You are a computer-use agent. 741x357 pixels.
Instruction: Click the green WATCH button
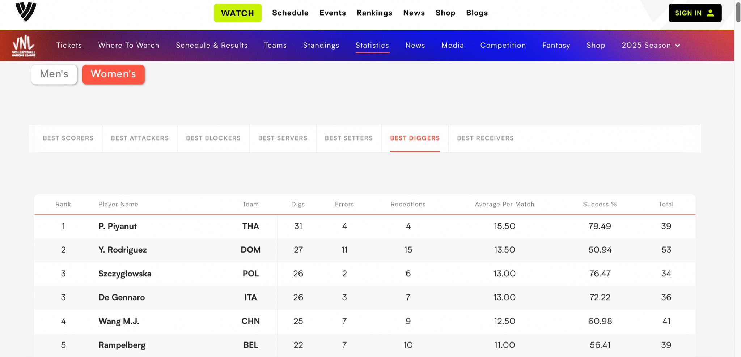click(238, 13)
